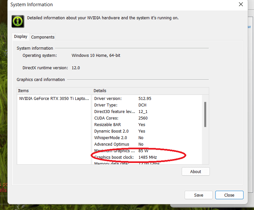Screen dimensions: 254x210
Task: Switch to the Components tab
Action: tap(43, 37)
